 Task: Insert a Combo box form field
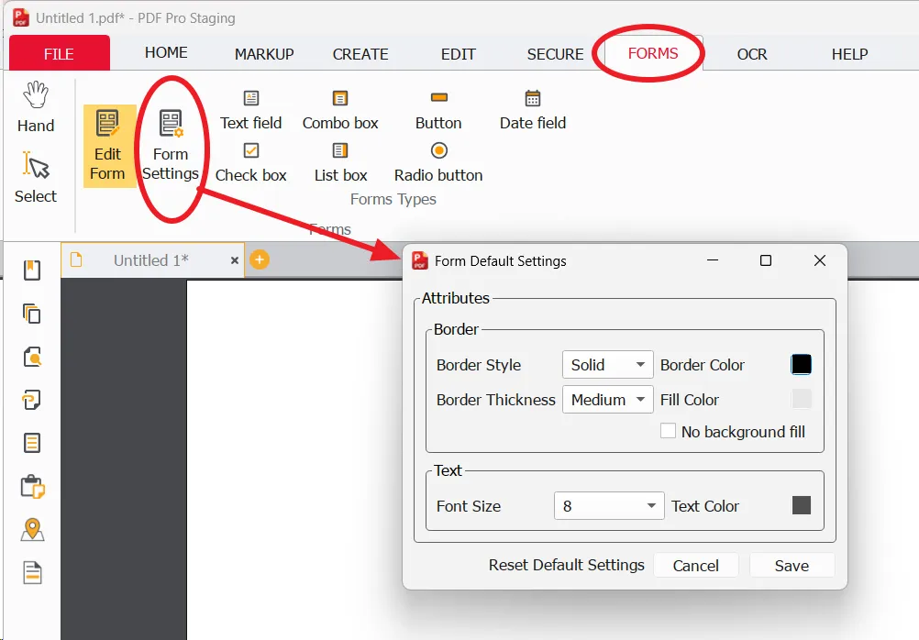(340, 111)
